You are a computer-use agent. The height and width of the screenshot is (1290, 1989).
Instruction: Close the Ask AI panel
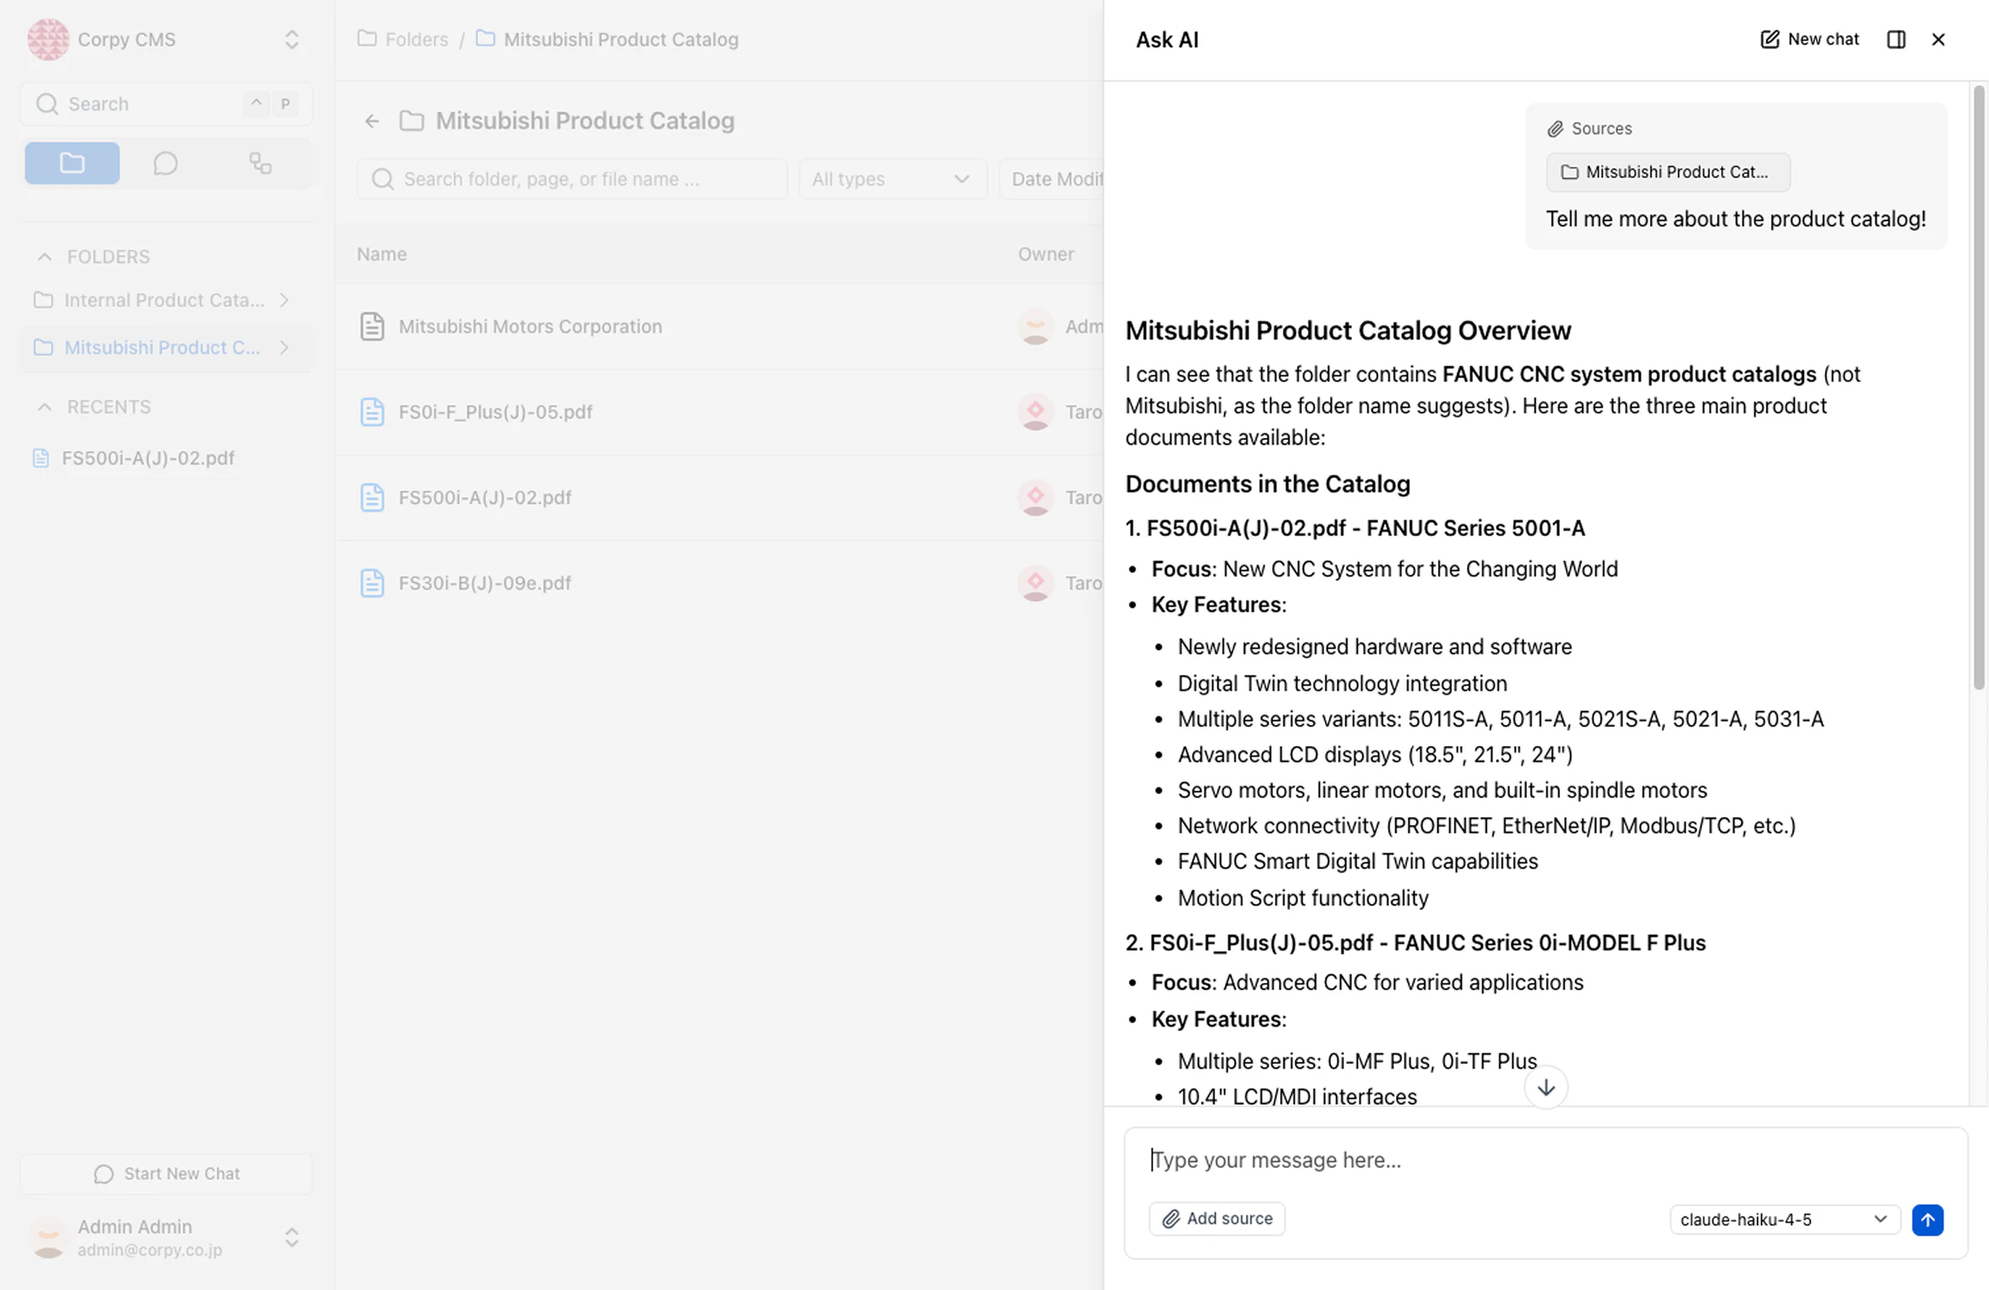[x=1938, y=39]
